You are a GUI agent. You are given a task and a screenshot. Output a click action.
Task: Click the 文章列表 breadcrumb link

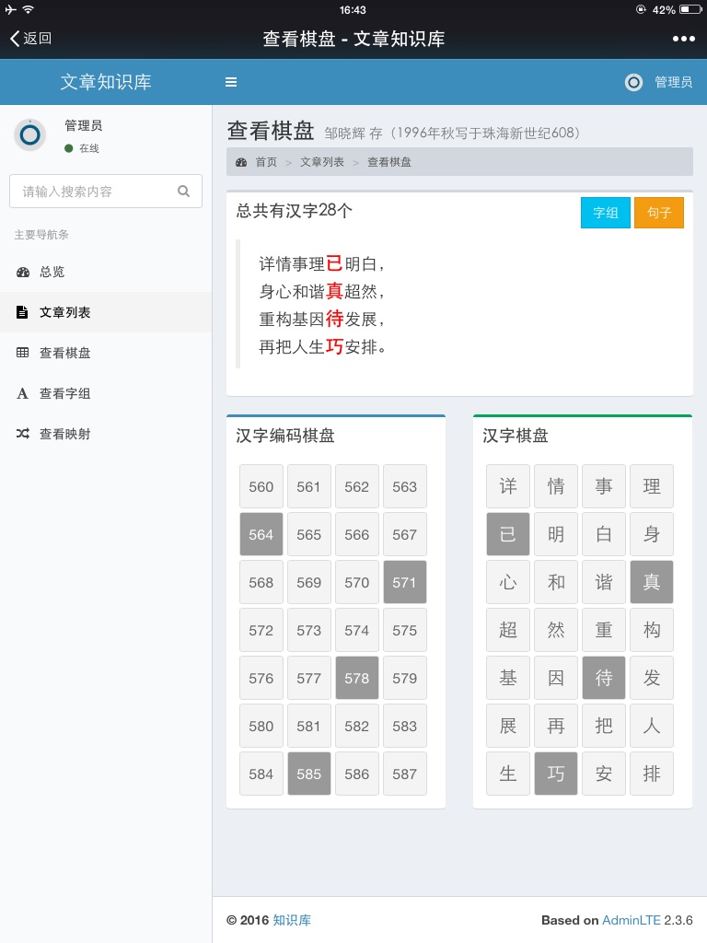[322, 162]
